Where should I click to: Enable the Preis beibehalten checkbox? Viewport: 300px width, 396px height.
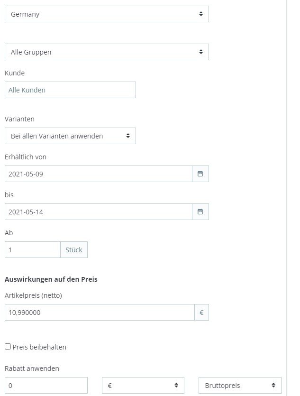8,347
